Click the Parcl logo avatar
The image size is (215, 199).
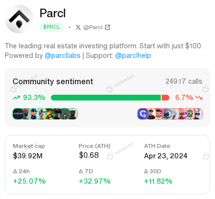19,19
